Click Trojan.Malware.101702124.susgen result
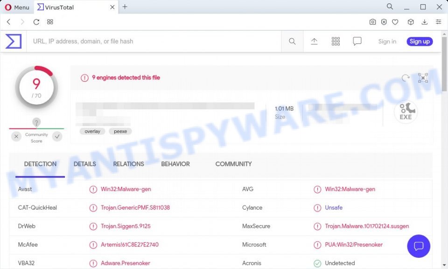This screenshot has width=448, height=269. tap(367, 226)
